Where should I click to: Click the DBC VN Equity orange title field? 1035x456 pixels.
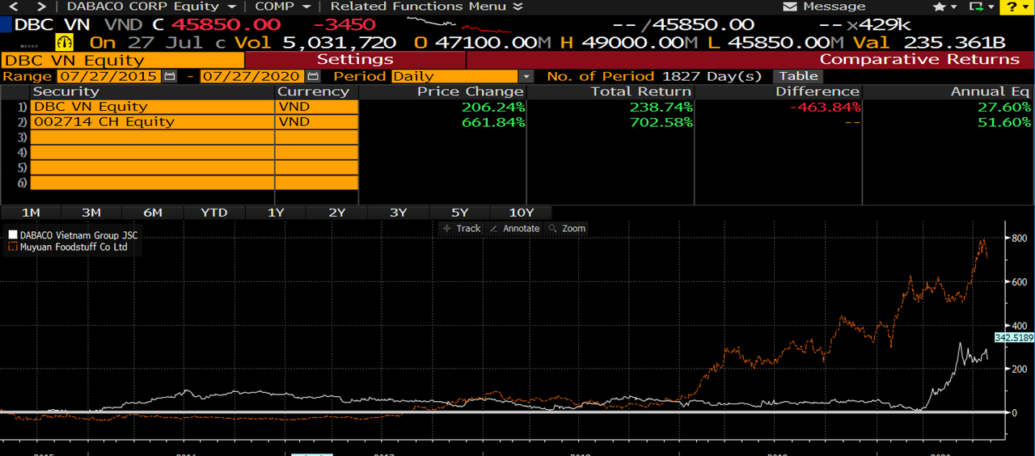pyautogui.click(x=122, y=60)
